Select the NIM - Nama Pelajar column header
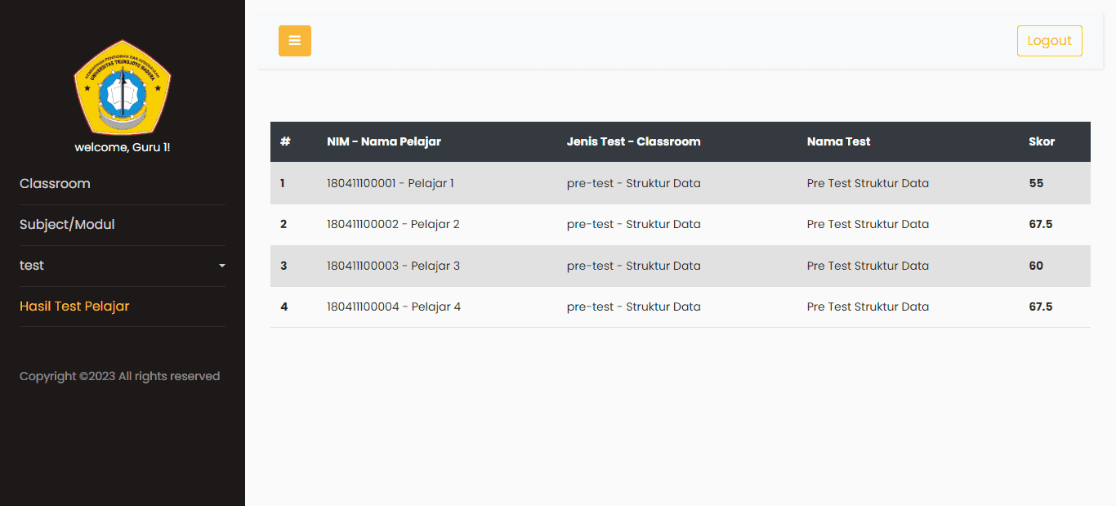The width and height of the screenshot is (1116, 506). [384, 141]
